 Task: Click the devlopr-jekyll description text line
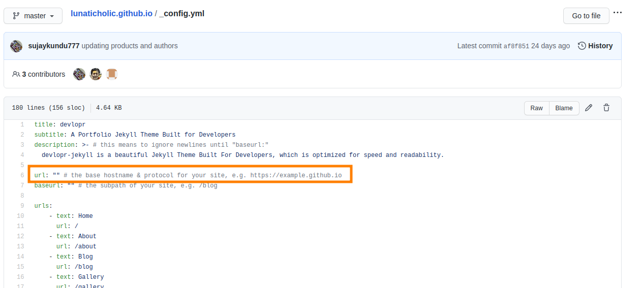243,155
